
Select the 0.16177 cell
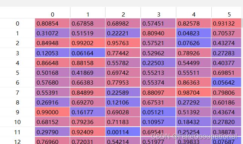tap(87, 112)
